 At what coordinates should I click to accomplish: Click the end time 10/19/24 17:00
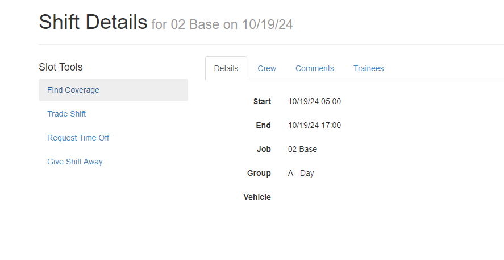pyautogui.click(x=314, y=125)
